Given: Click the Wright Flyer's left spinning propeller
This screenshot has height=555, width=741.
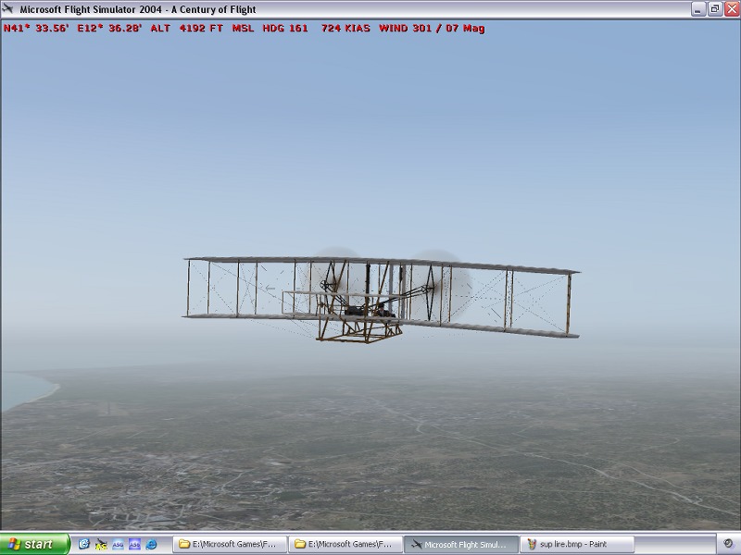Looking at the screenshot, I should coord(333,276).
